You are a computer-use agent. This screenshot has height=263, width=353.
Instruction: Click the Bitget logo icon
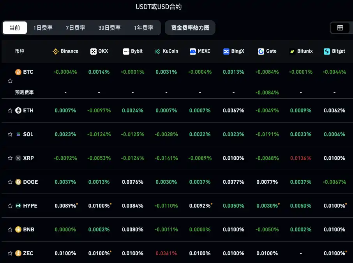pyautogui.click(x=327, y=52)
